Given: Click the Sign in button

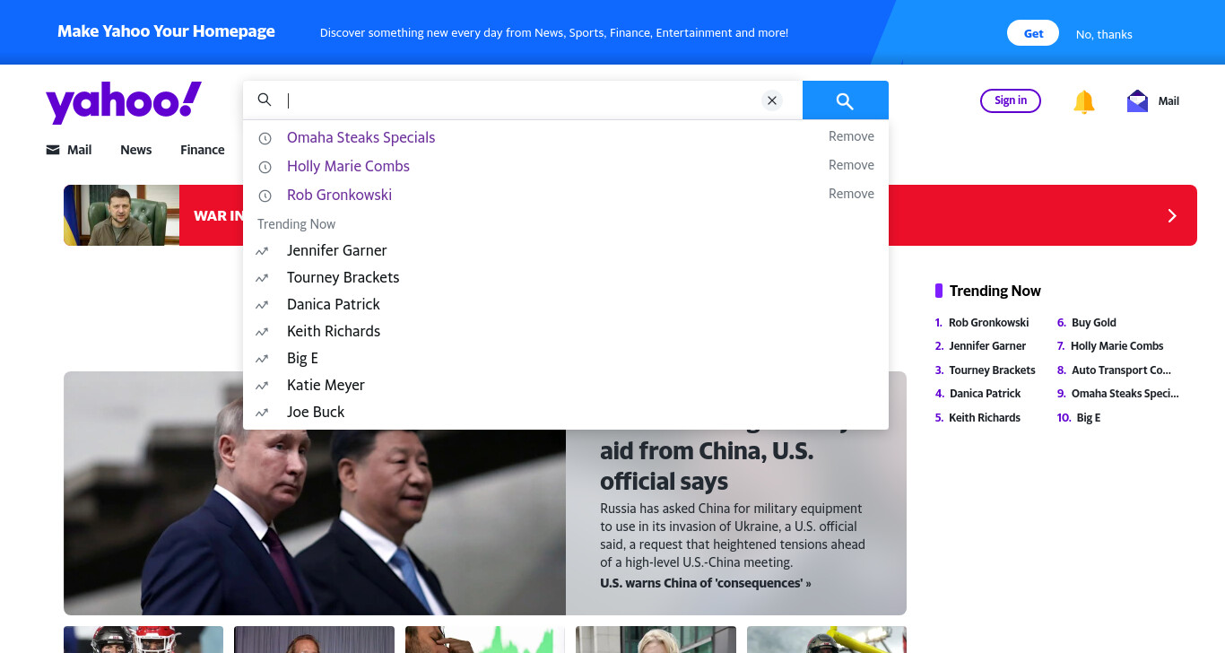Looking at the screenshot, I should tap(1011, 100).
